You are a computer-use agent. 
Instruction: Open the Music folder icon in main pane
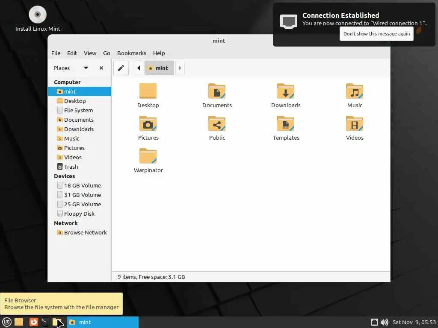coord(355,91)
